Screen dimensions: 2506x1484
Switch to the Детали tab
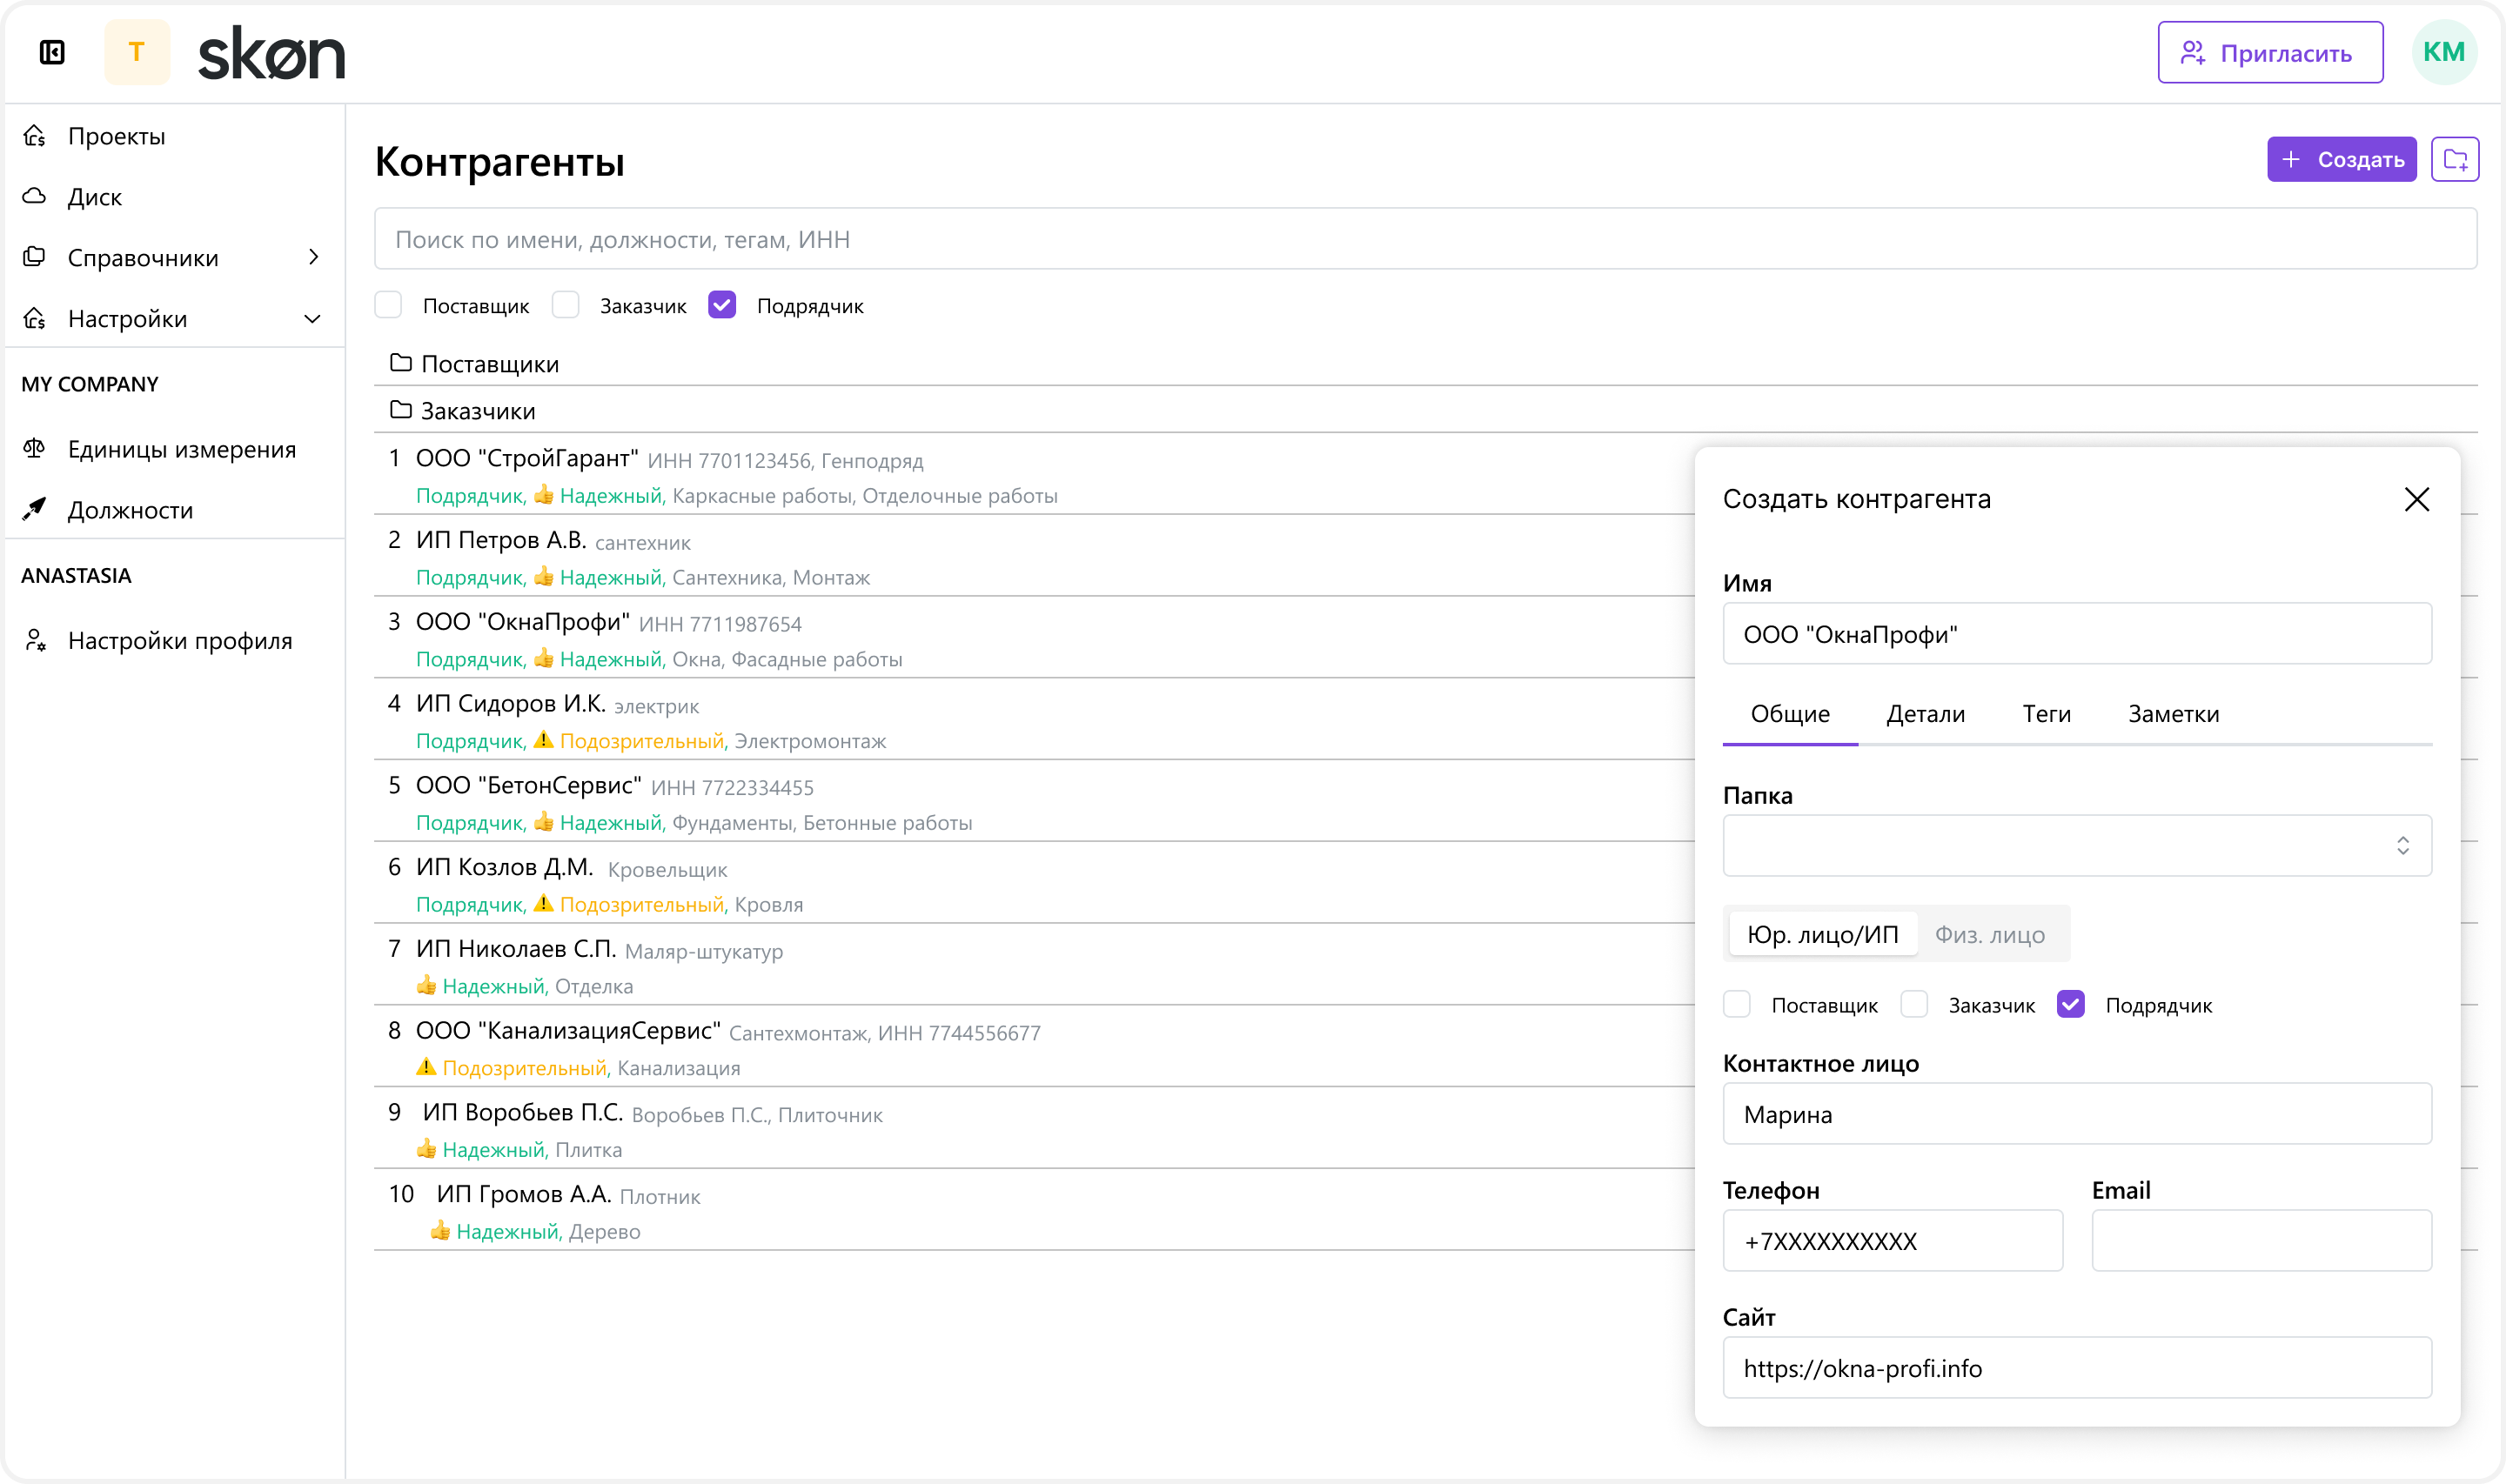[1925, 713]
